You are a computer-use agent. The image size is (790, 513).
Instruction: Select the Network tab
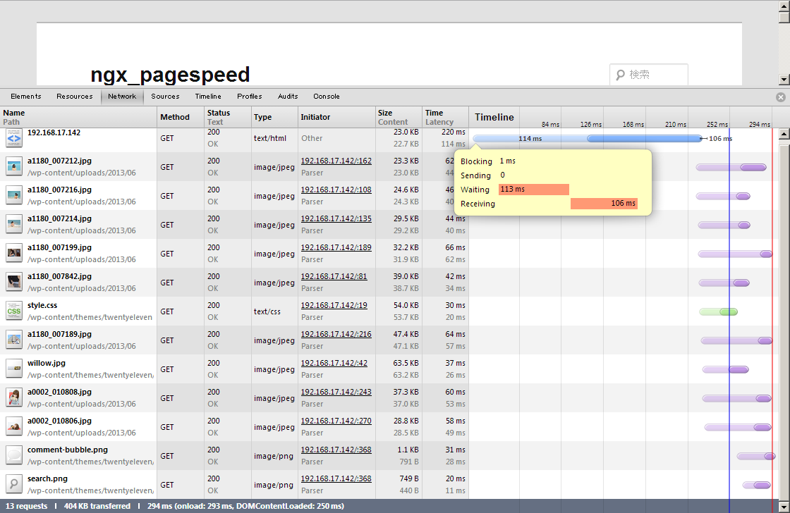point(122,96)
